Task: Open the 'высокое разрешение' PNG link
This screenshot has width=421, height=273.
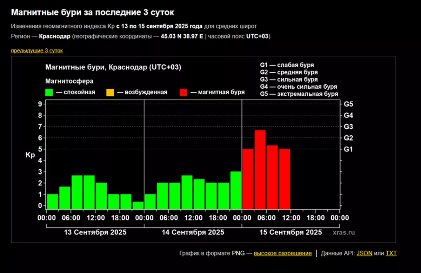Action: click(x=282, y=253)
